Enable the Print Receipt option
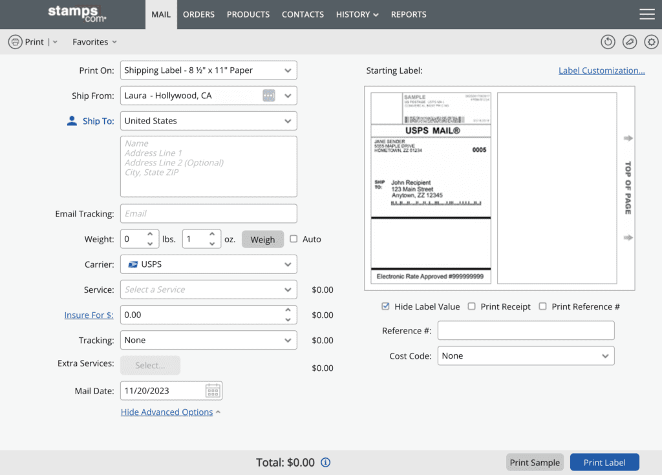 tap(471, 306)
